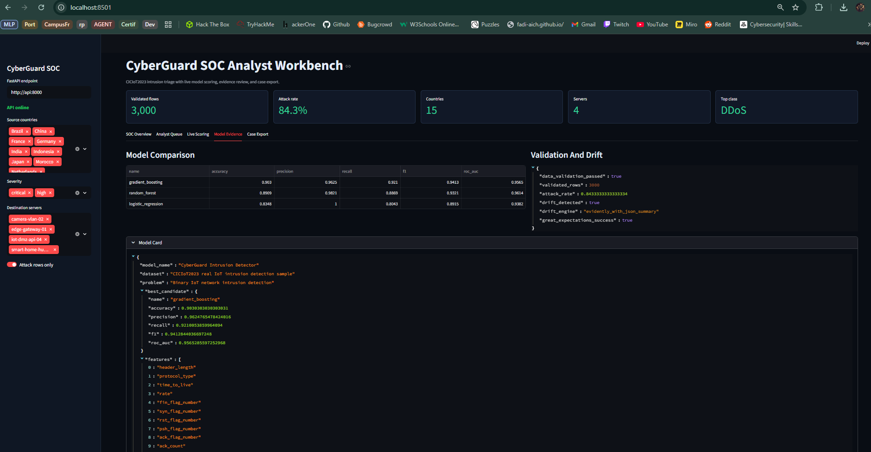Open the YouTube bookmark
Image resolution: width=871 pixels, height=452 pixels.
(x=652, y=25)
